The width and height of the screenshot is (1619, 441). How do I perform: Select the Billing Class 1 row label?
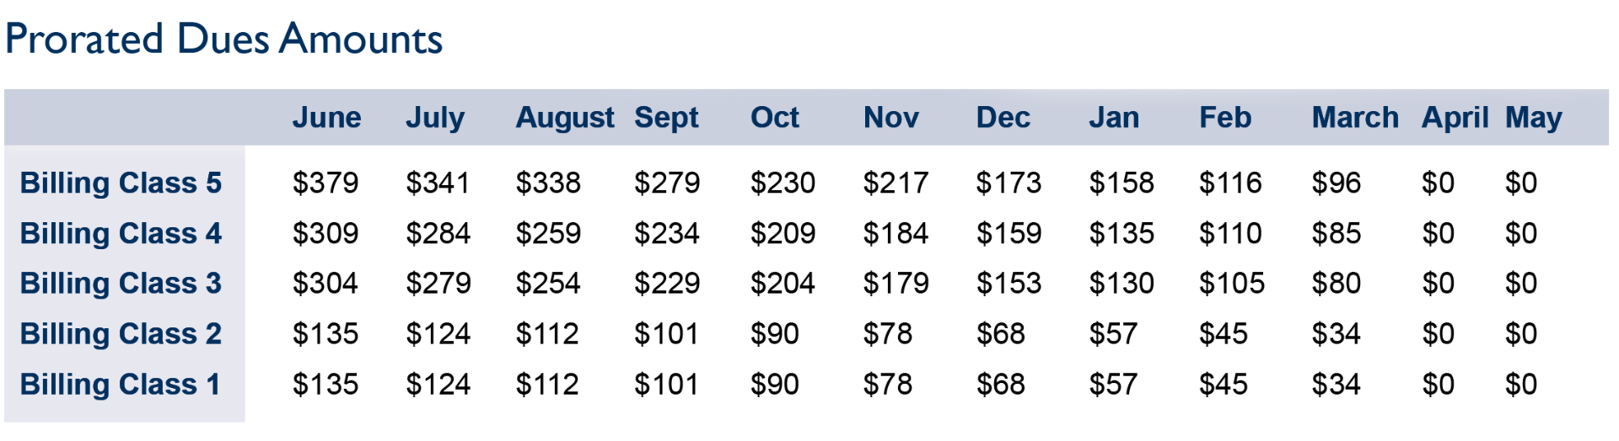120,385
